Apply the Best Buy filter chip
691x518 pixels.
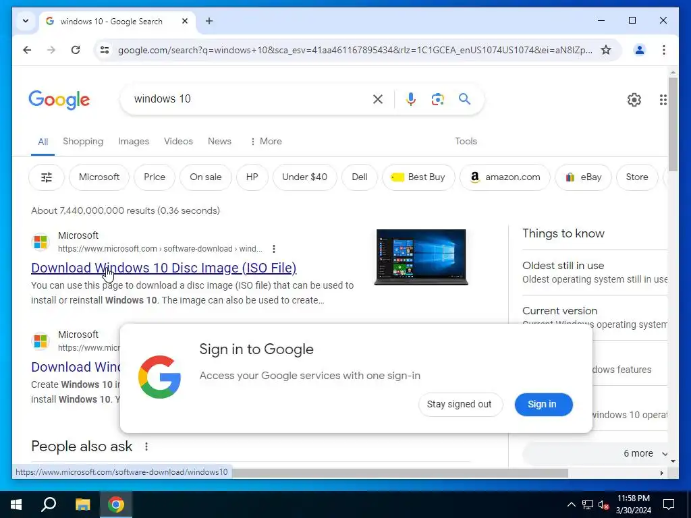pos(418,177)
